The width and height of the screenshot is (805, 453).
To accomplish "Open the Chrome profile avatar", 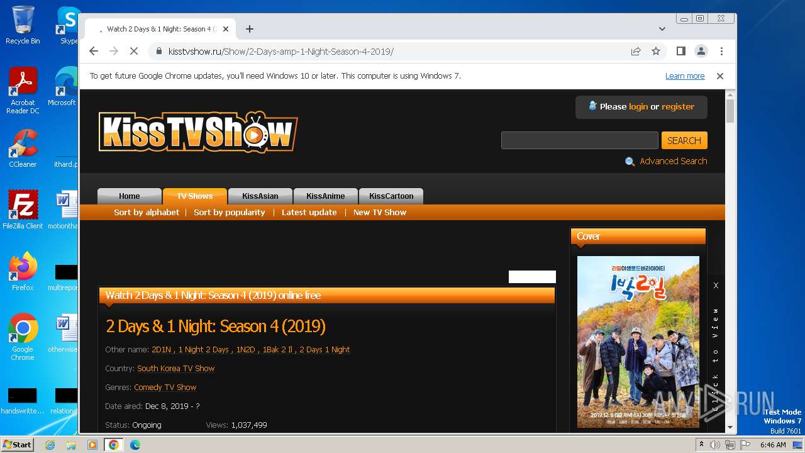I will 701,51.
